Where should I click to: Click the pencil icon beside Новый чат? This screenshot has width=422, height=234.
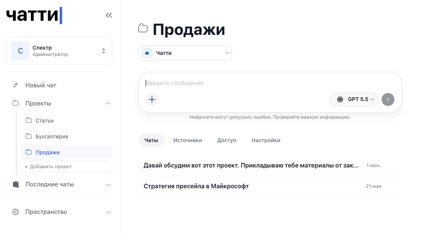(x=16, y=85)
